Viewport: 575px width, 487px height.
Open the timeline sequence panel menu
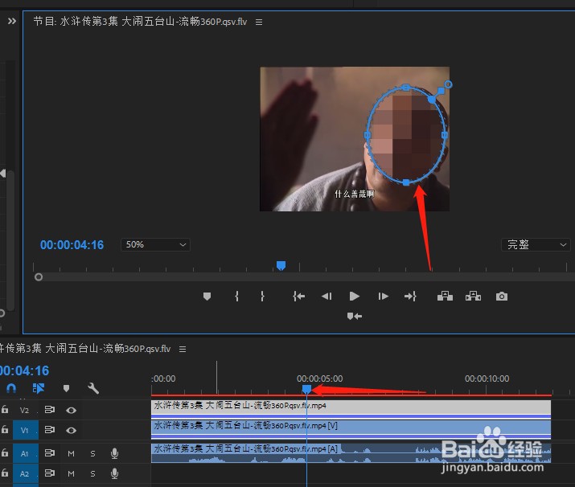tap(183, 350)
